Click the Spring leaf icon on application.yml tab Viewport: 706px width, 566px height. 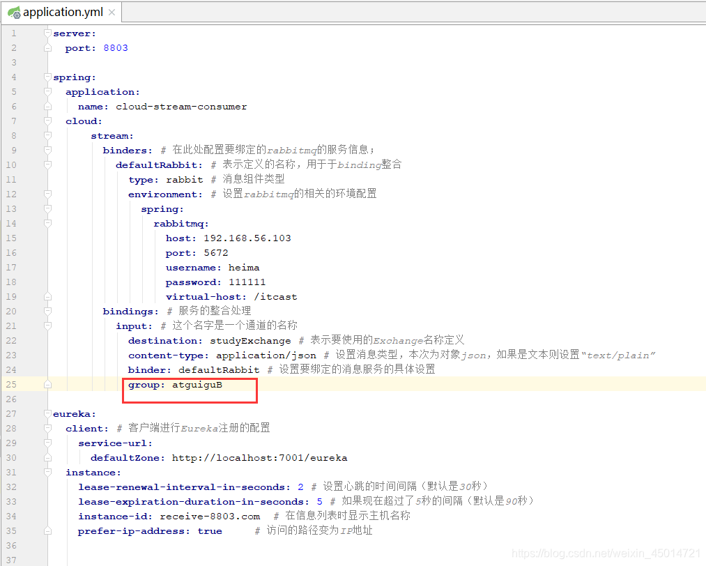[14, 13]
